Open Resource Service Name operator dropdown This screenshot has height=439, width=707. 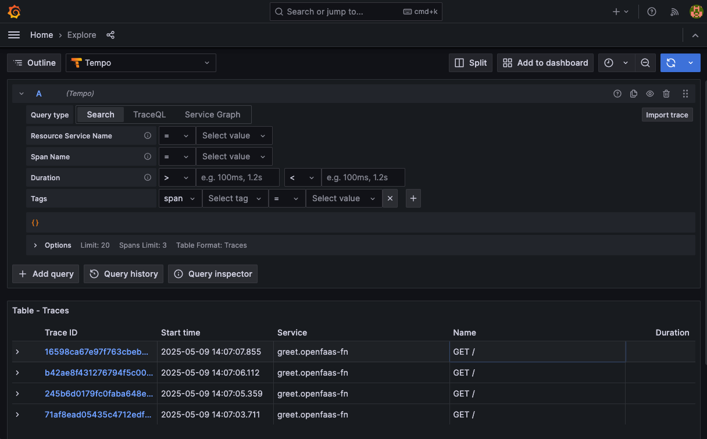tap(177, 135)
